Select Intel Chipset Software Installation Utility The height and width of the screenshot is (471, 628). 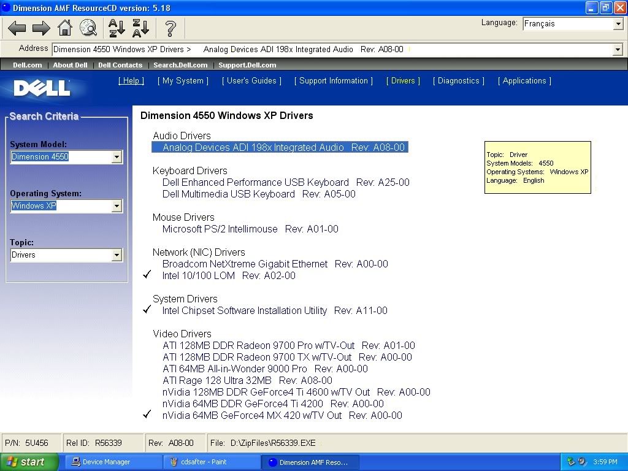click(275, 310)
